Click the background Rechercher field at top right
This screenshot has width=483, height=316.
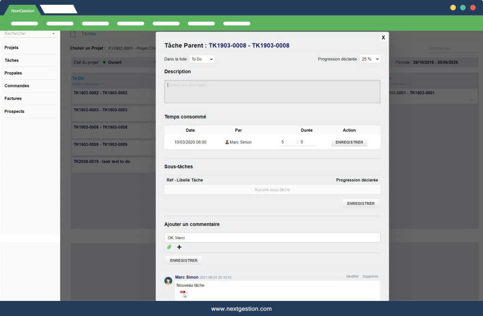pyautogui.click(x=453, y=49)
